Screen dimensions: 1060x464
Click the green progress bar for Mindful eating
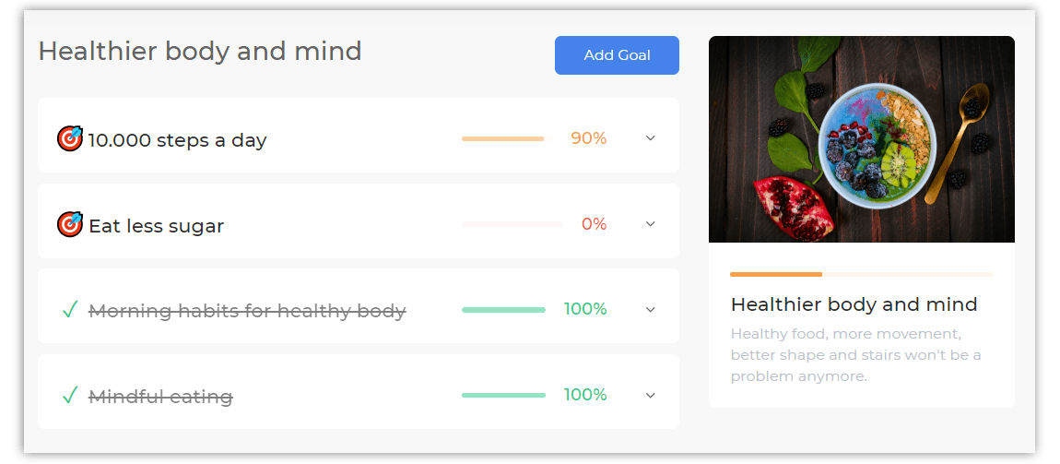(503, 395)
